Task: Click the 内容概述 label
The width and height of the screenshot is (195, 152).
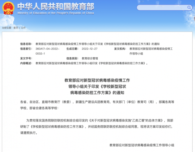Action: [26, 63]
